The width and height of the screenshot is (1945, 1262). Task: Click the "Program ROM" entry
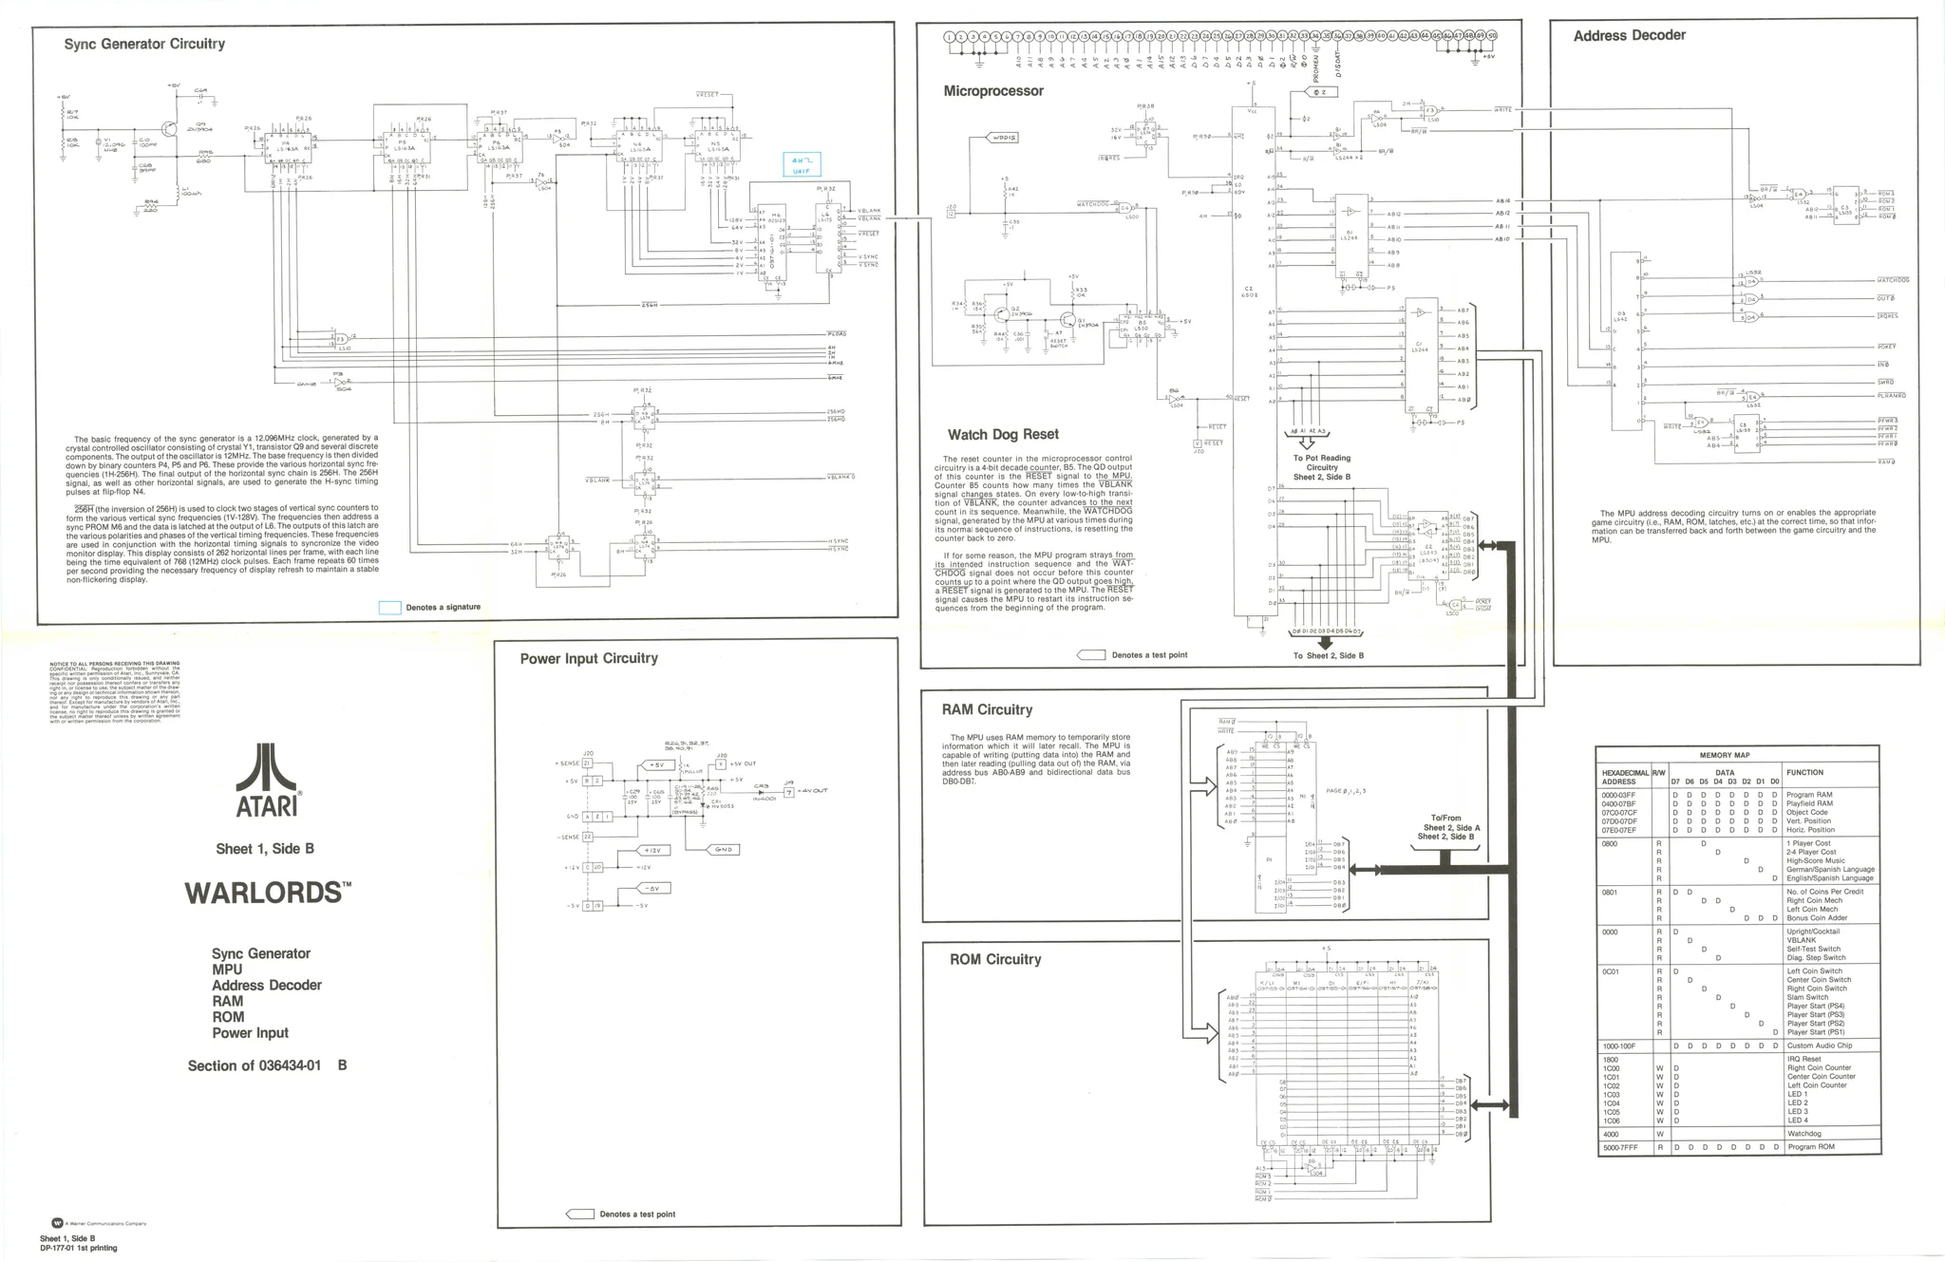1810,1147
